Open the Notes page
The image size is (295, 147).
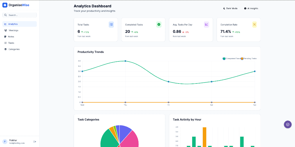[19, 37]
